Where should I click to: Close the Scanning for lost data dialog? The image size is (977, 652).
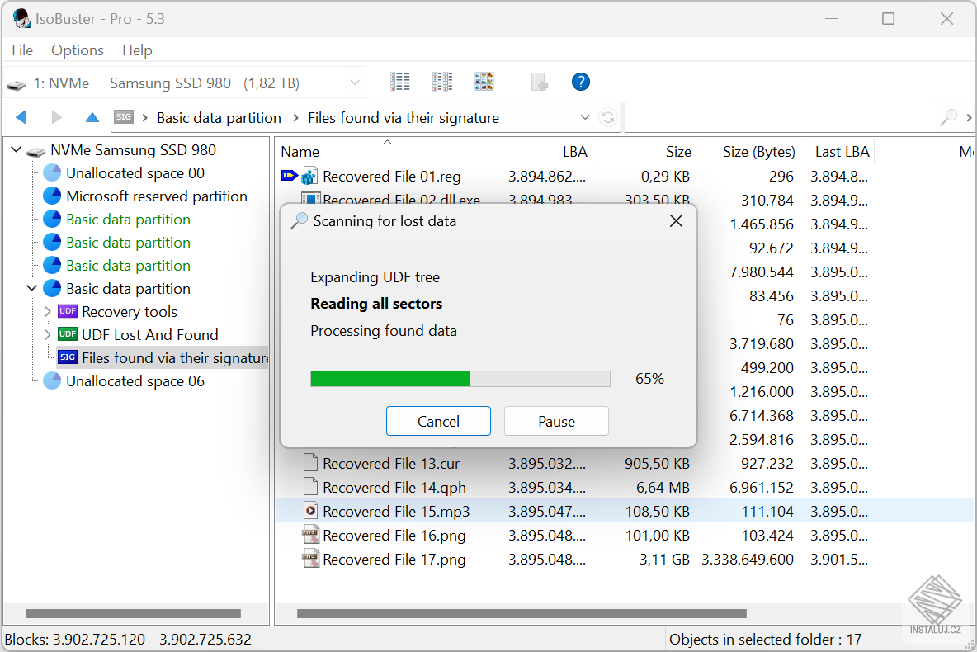click(676, 220)
